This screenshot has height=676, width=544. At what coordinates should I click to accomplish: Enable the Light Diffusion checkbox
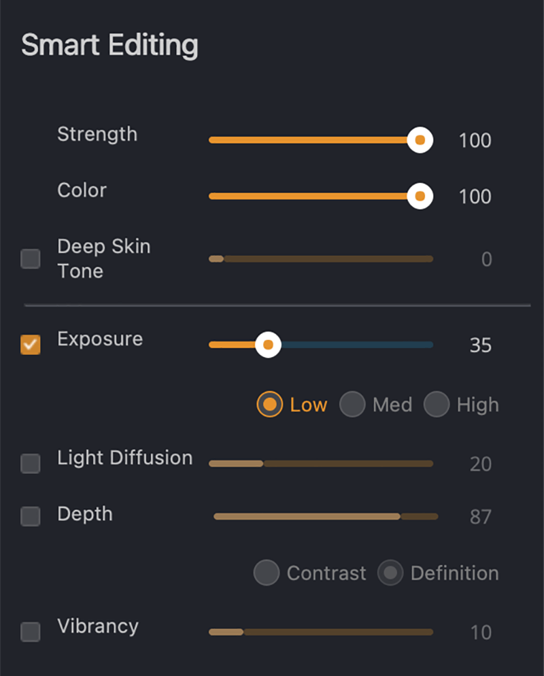[31, 464]
